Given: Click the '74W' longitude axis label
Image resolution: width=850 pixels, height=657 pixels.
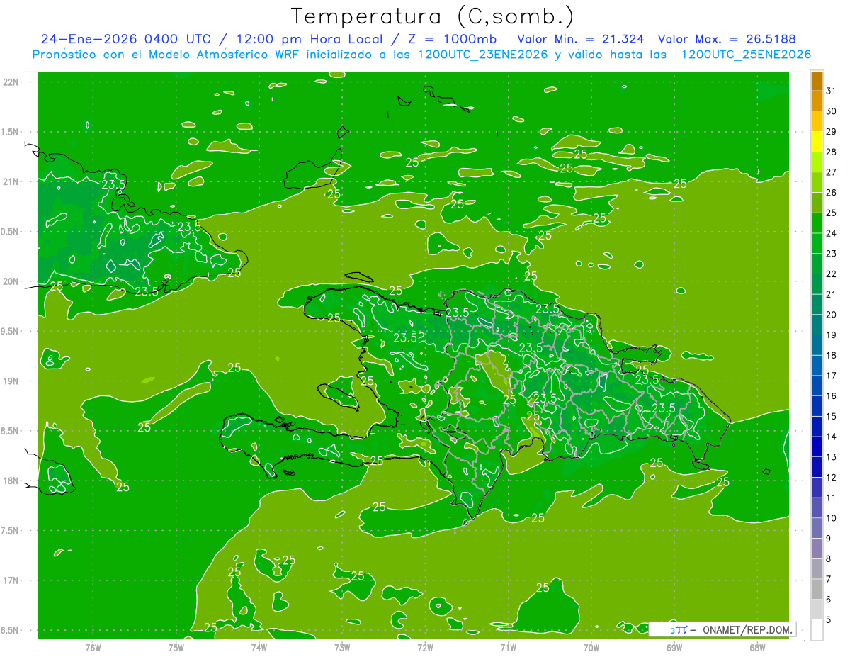Looking at the screenshot, I should (x=259, y=646).
